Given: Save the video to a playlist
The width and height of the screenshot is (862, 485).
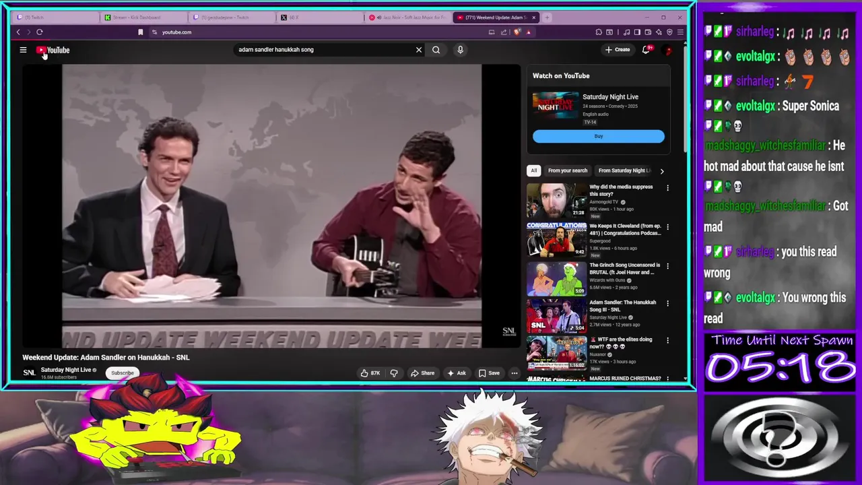Looking at the screenshot, I should click(489, 373).
